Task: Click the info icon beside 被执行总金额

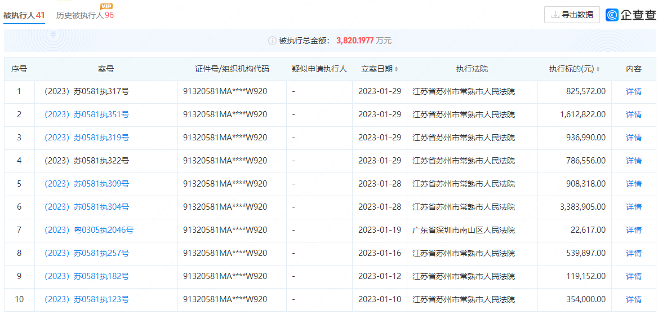Action: point(272,41)
